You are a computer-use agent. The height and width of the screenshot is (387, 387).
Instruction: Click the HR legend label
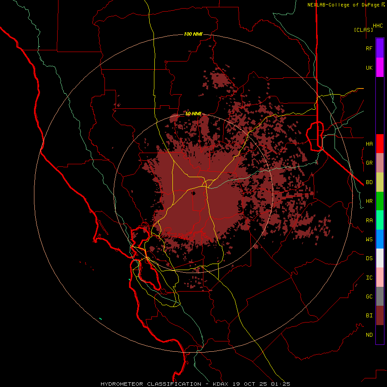(369, 201)
